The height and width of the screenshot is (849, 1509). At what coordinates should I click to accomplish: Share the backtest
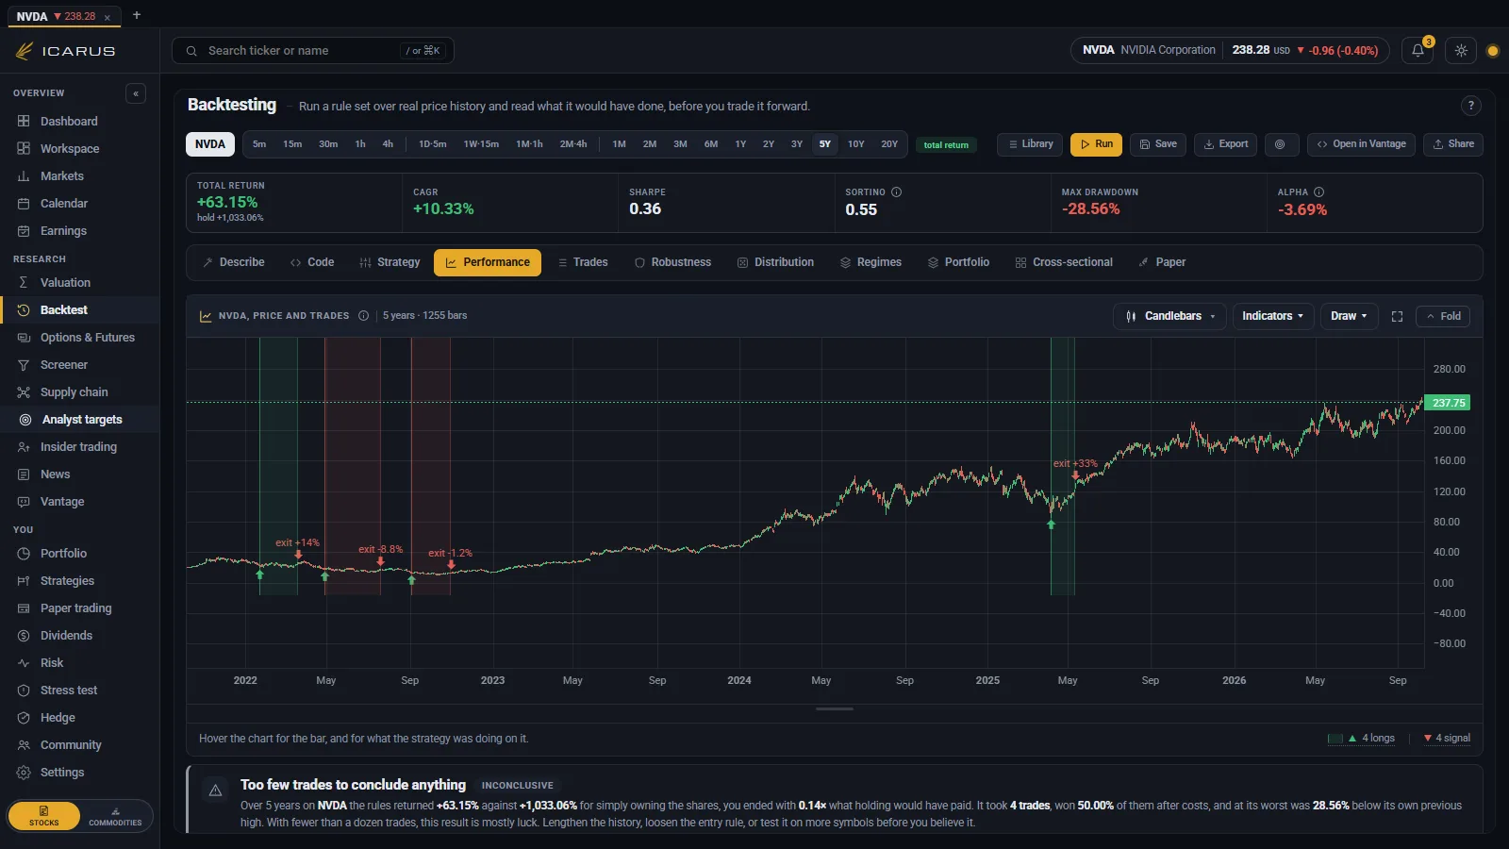click(x=1453, y=144)
